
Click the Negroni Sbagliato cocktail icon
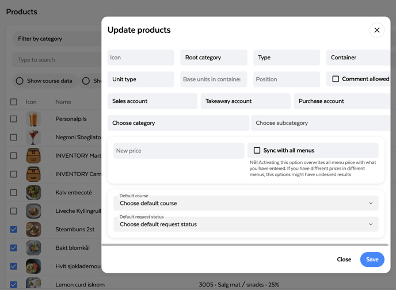(x=33, y=137)
